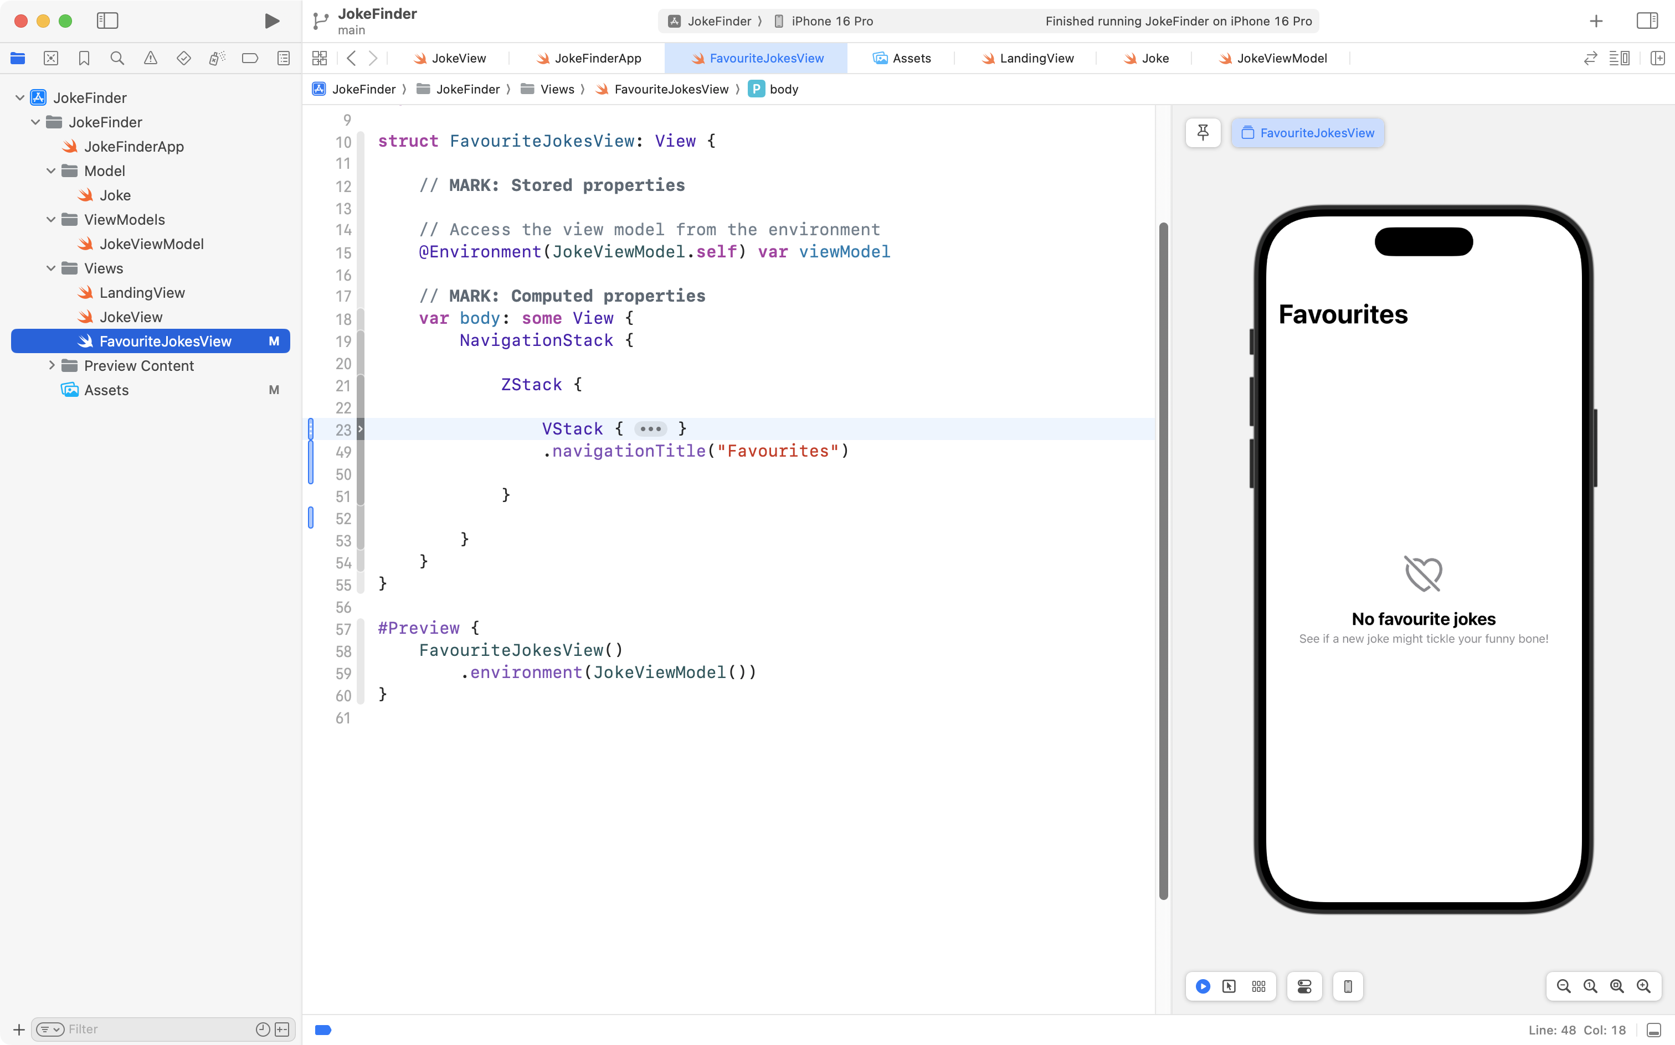
Task: Click the Run build play button
Action: pyautogui.click(x=272, y=20)
